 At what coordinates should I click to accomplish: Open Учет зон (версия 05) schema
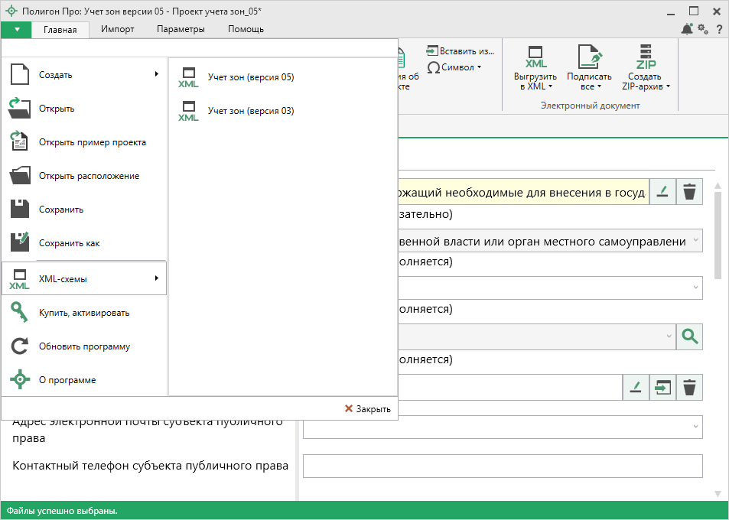click(250, 77)
